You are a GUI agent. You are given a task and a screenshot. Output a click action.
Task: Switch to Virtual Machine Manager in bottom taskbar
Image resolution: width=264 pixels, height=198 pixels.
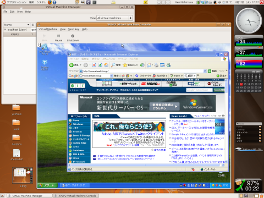pyautogui.click(x=30, y=196)
